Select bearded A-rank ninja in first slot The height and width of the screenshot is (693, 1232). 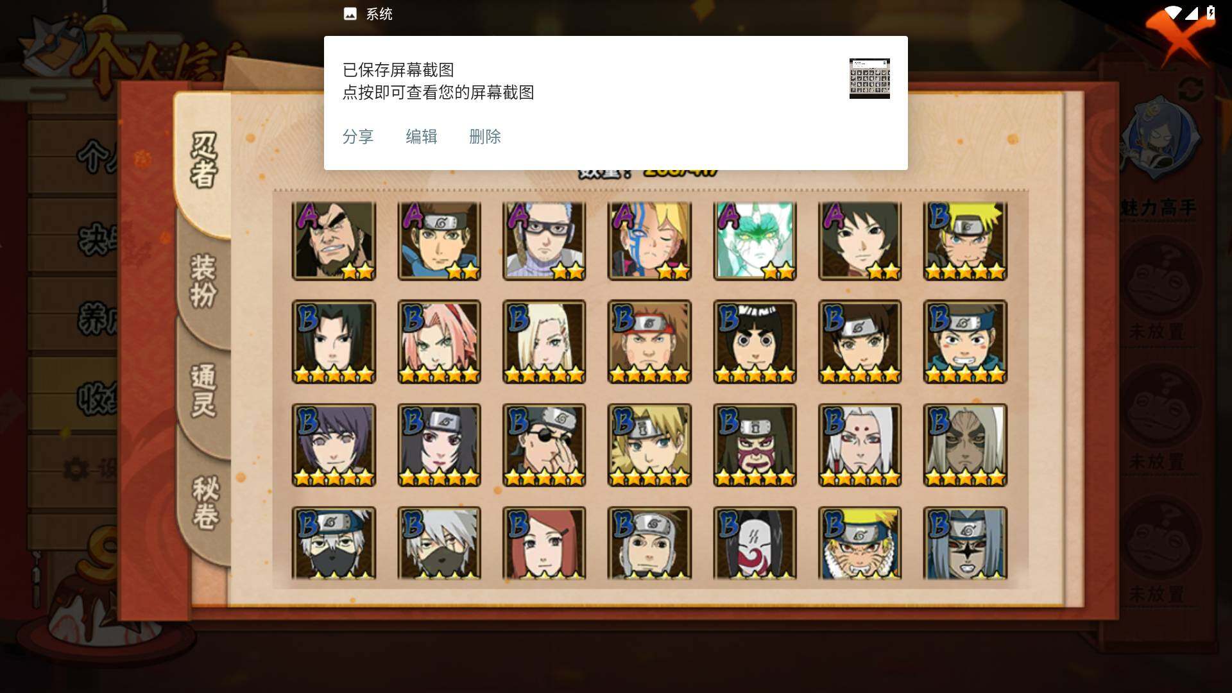click(x=334, y=241)
